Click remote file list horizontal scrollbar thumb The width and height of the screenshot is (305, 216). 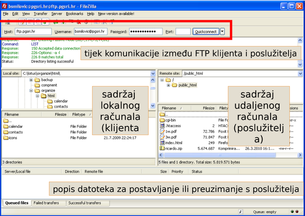(219, 155)
